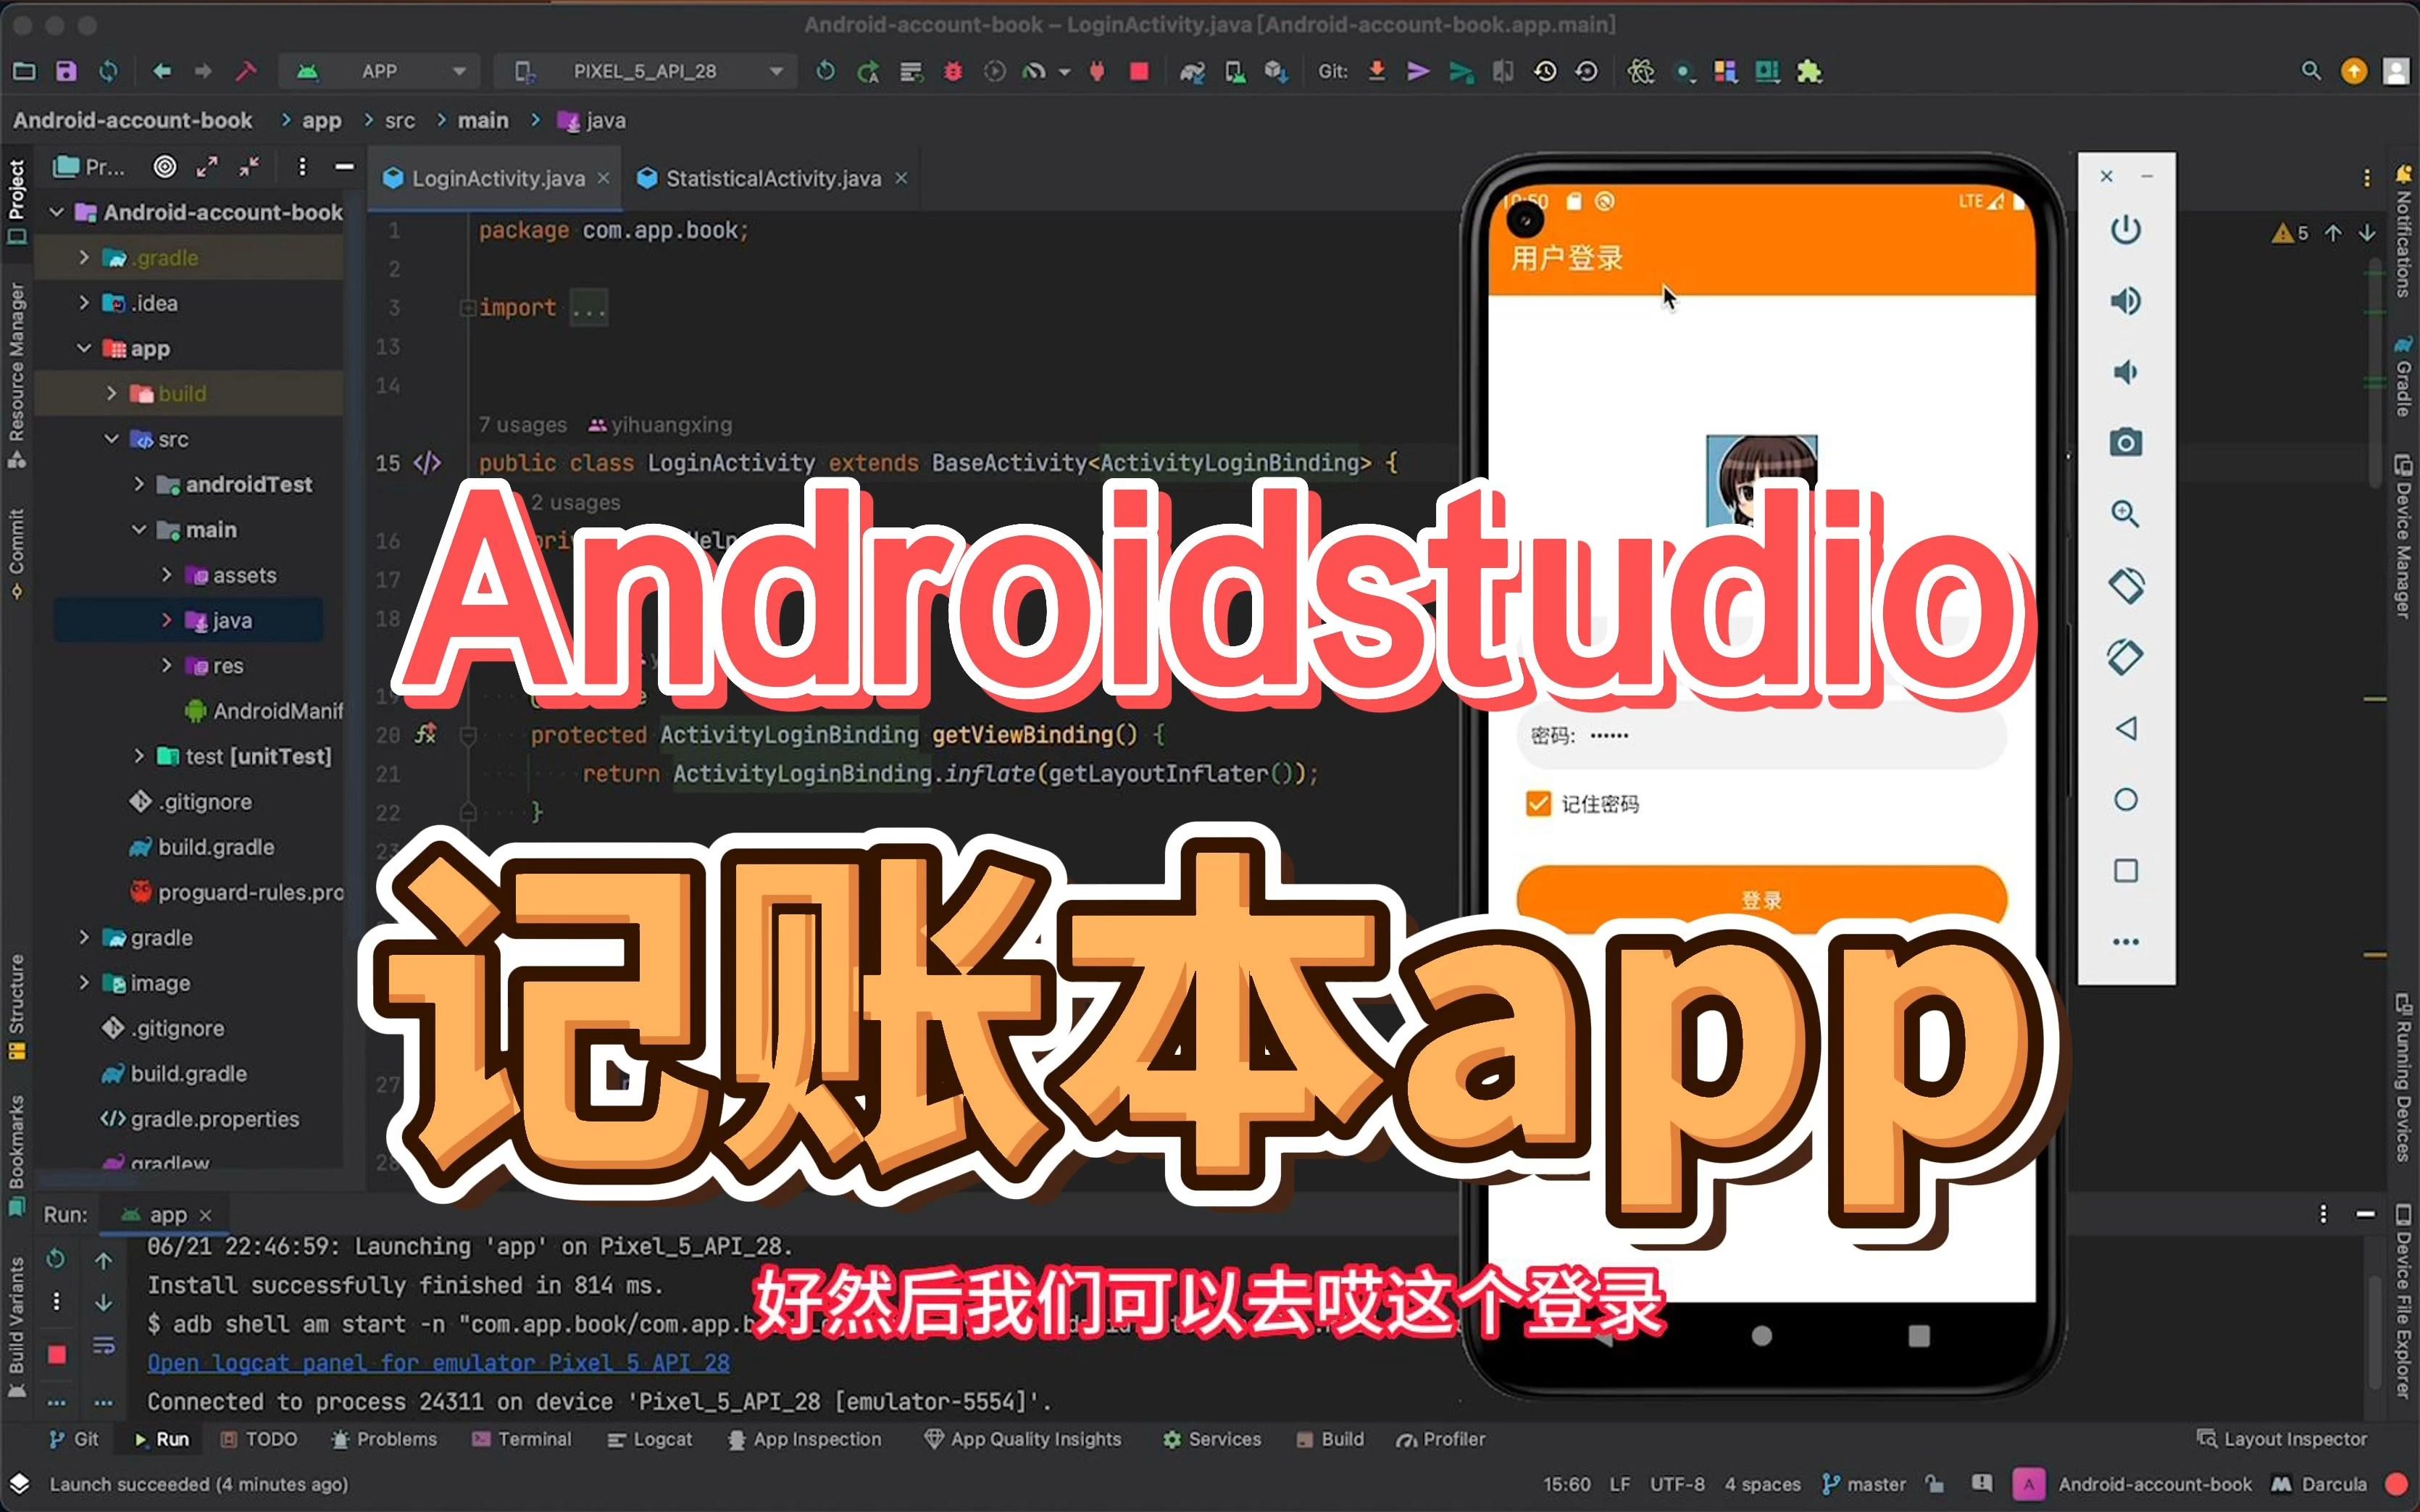The height and width of the screenshot is (1512, 2420).
Task: Tap the orange 登录 button on phone
Action: click(1761, 898)
